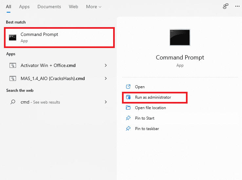This screenshot has width=242, height=180.
Task: Click the Pin to Start pin icon
Action: [x=128, y=118]
